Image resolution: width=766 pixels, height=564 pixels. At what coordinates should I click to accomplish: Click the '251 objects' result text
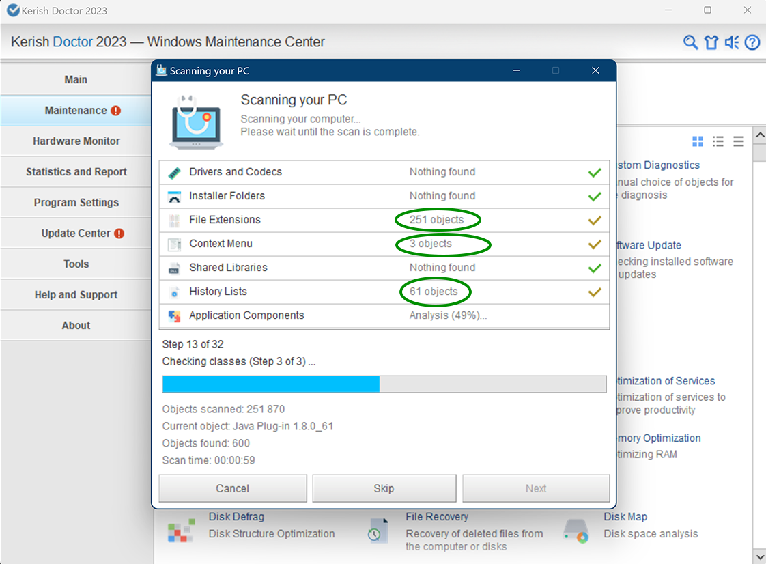click(437, 220)
